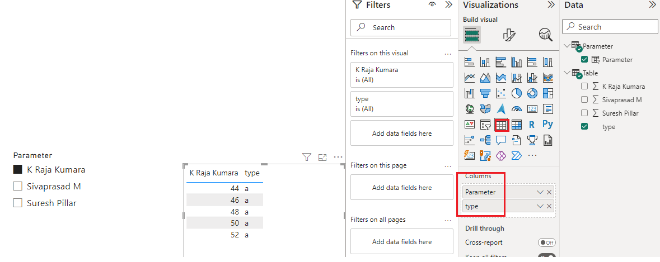Image resolution: width=660 pixels, height=262 pixels.
Task: Select the globe Map visual
Action: (x=469, y=109)
